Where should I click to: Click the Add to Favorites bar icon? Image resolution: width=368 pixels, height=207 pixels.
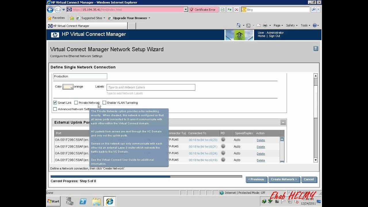tap(72, 18)
